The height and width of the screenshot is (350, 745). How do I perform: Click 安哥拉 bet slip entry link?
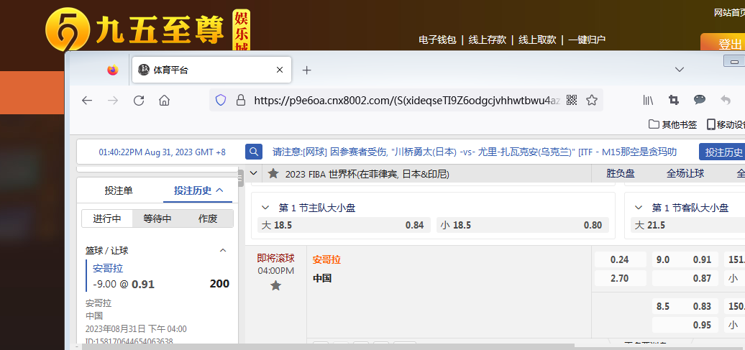(108, 268)
